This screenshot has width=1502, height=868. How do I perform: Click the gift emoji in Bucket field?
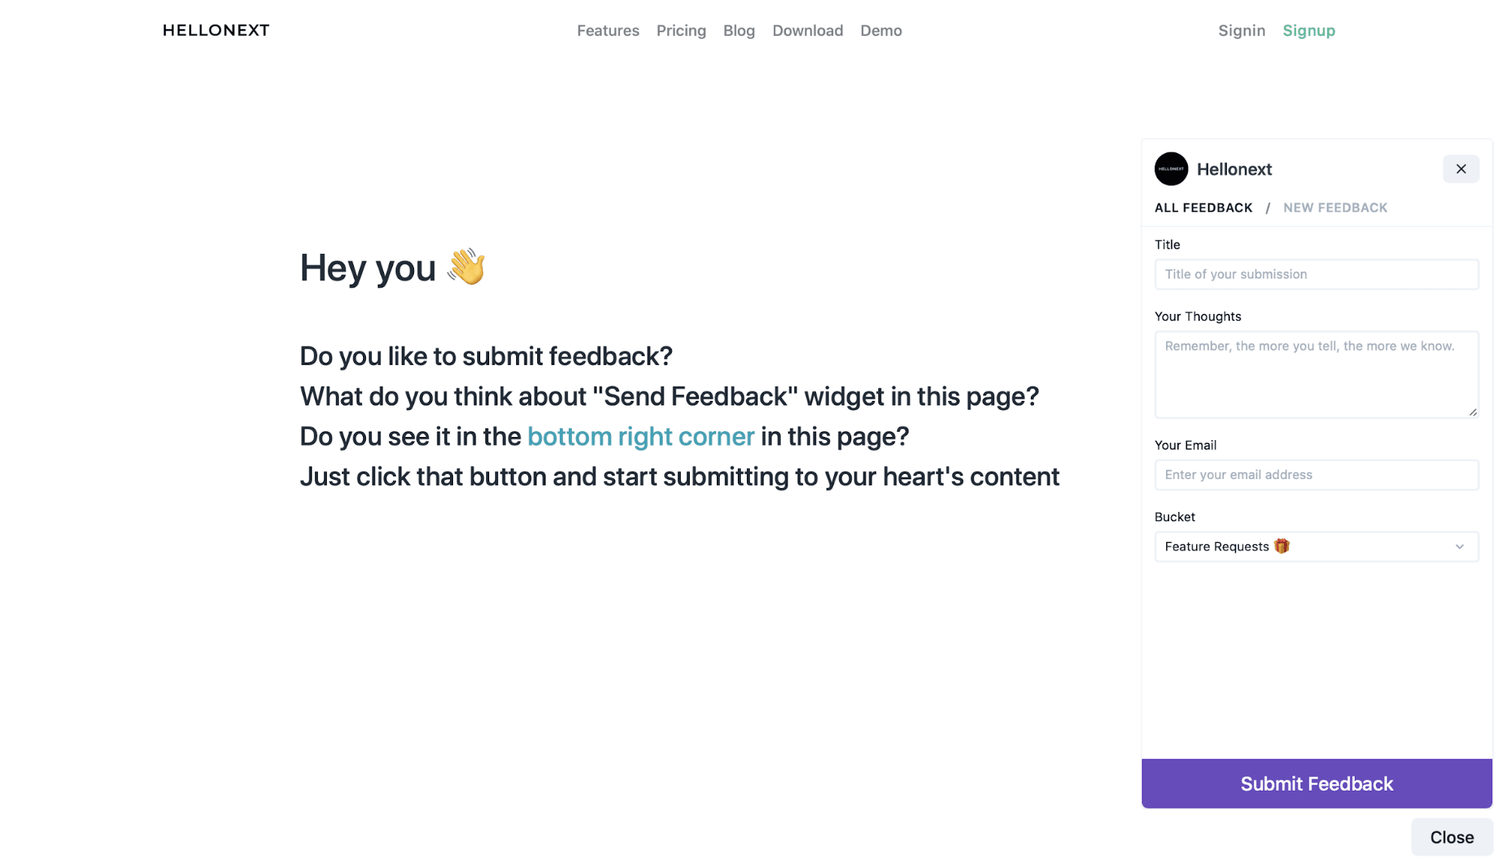pyautogui.click(x=1281, y=546)
